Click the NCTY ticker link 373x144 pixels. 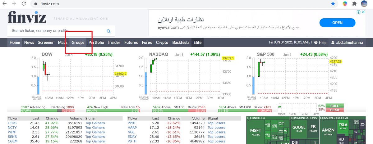click(x=12, y=128)
